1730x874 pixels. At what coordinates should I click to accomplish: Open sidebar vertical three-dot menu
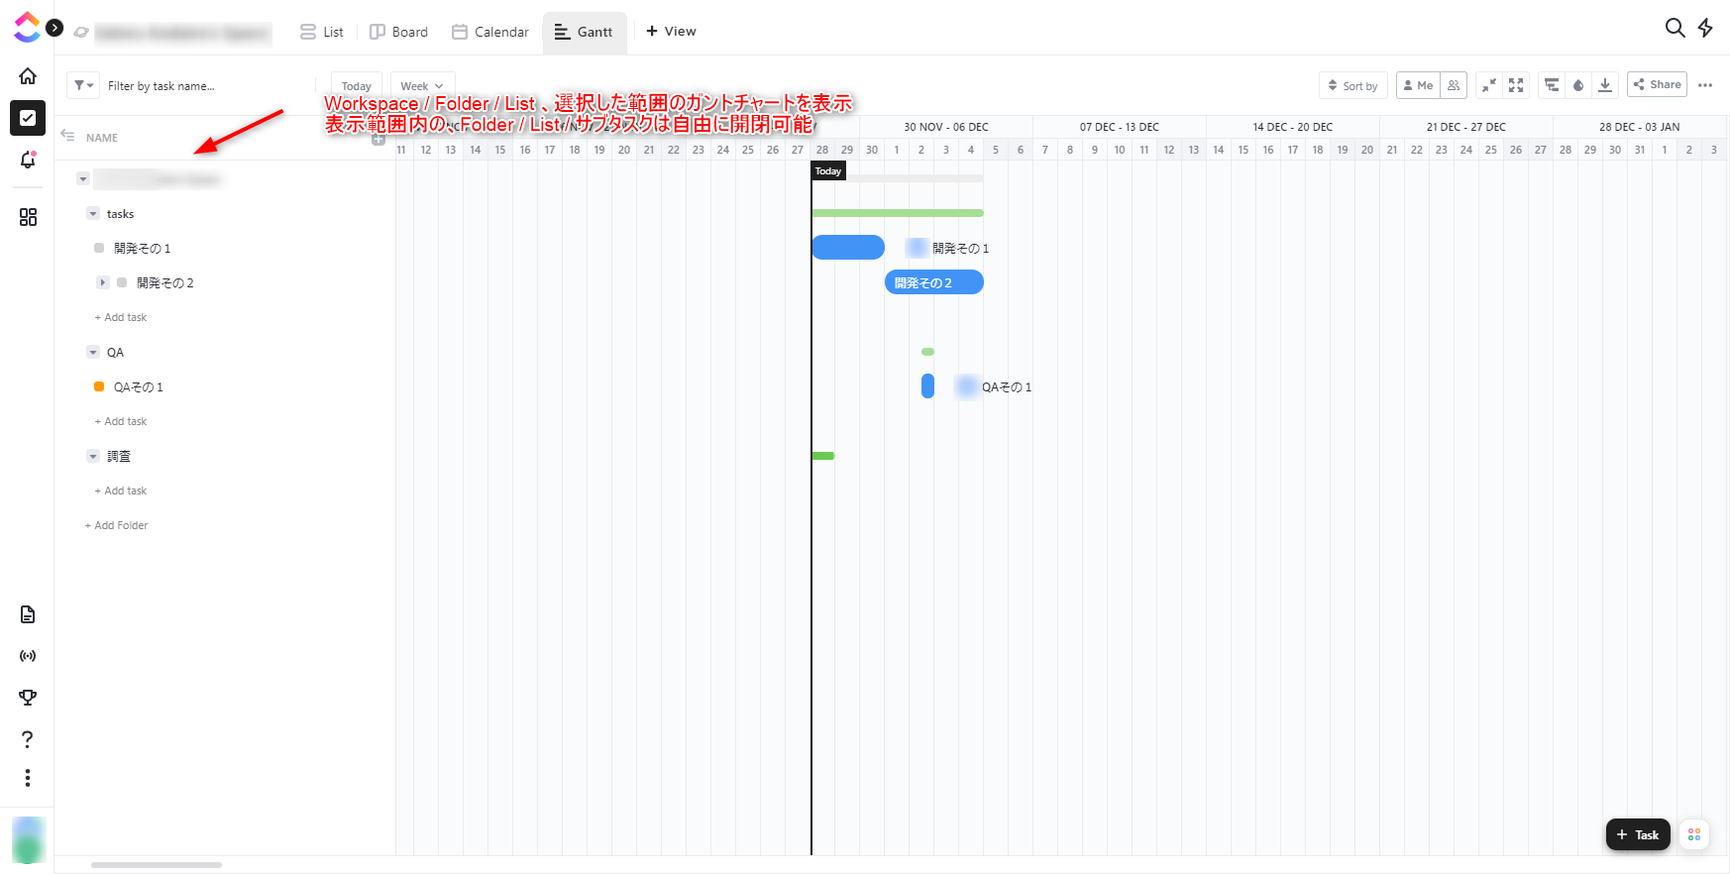(x=28, y=778)
